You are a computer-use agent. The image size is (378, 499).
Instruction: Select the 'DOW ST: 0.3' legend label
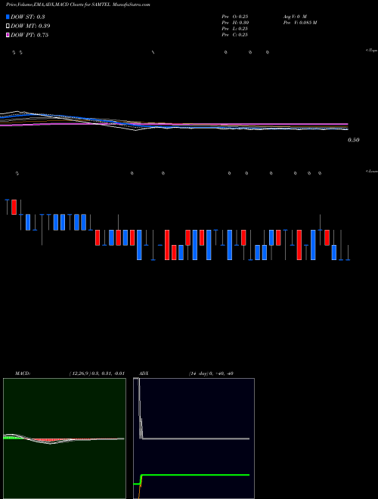pyautogui.click(x=28, y=17)
